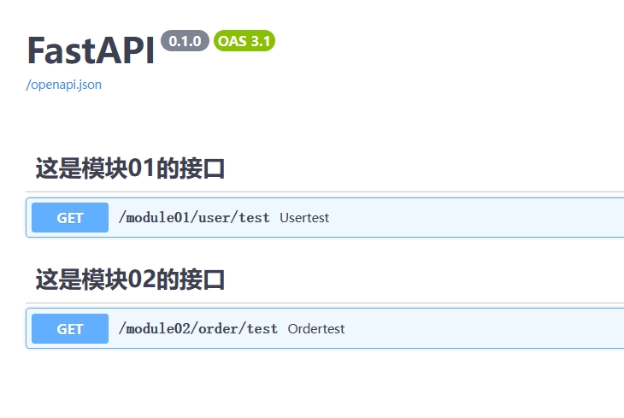
Task: Expand the /module01/user/test endpoint path
Action: [x=194, y=218]
